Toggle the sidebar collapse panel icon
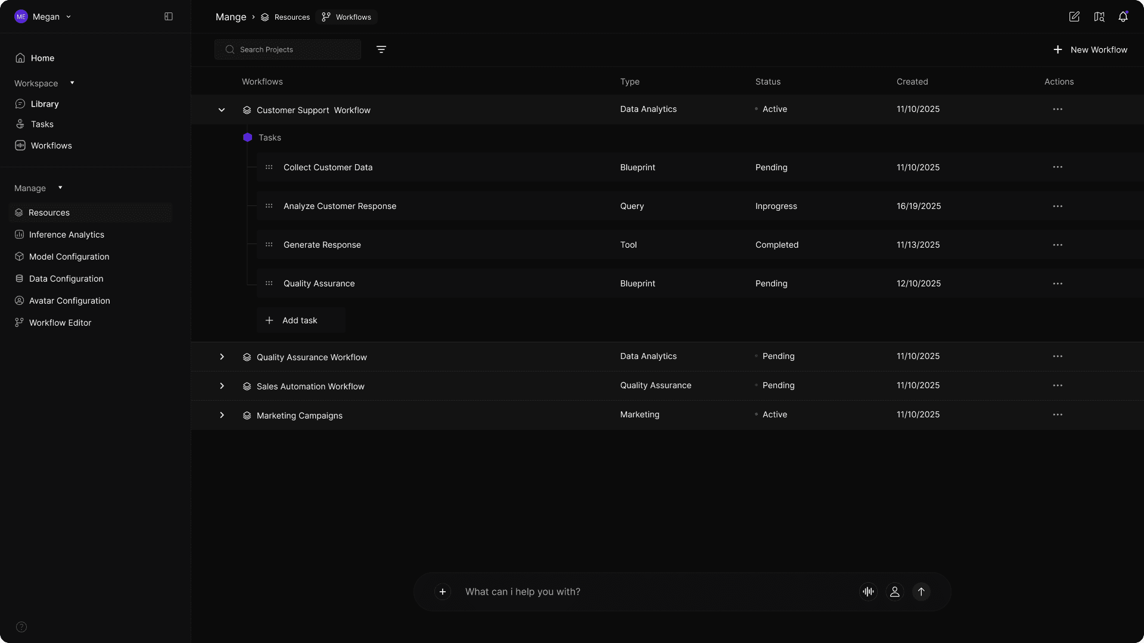Image resolution: width=1144 pixels, height=643 pixels. [169, 17]
